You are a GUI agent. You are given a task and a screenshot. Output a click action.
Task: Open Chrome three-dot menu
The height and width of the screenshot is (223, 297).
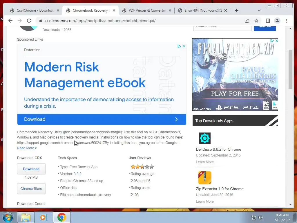point(287,21)
